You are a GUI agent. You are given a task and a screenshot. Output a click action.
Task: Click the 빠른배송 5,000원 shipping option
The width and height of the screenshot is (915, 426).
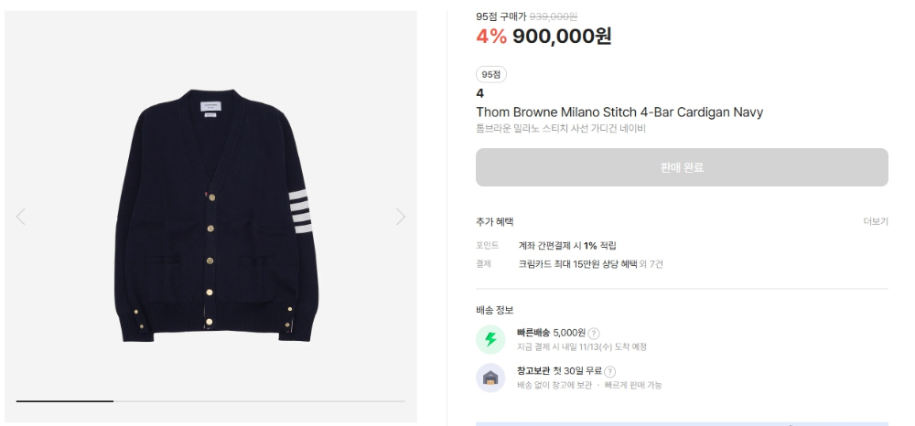(x=551, y=333)
